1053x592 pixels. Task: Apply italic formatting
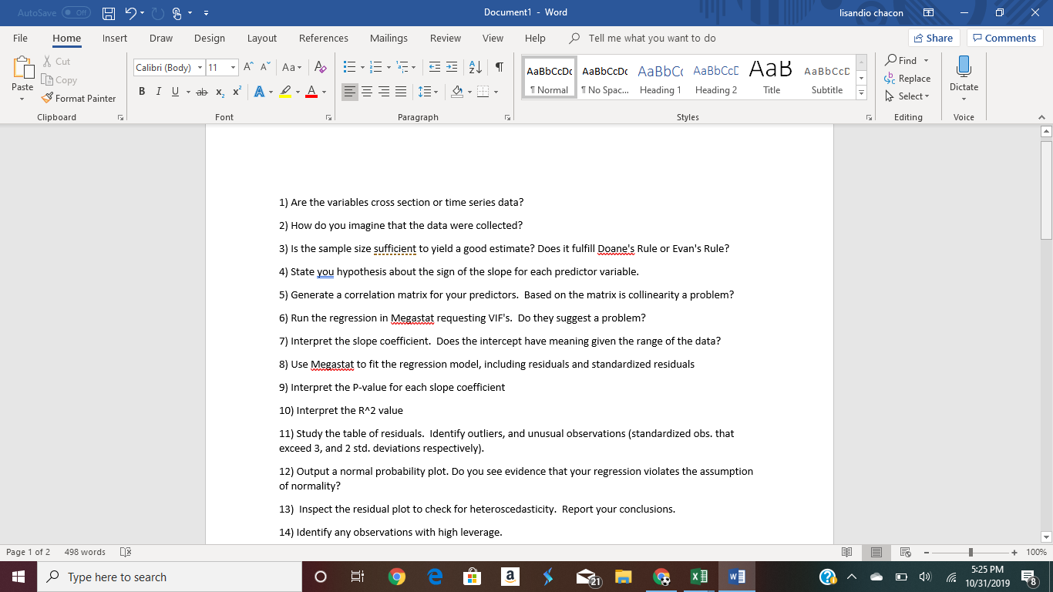point(159,92)
